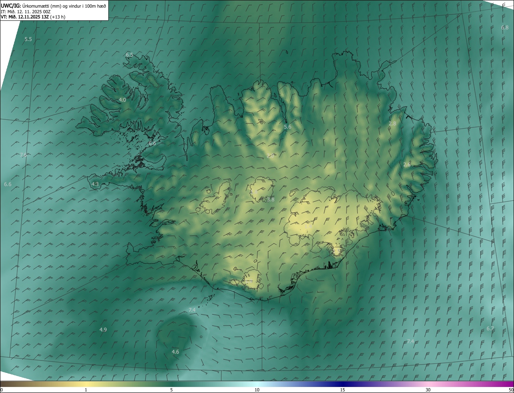Click the initial time line 'IT: Mið. 12. 11. 2025 00Z'

[25, 12]
